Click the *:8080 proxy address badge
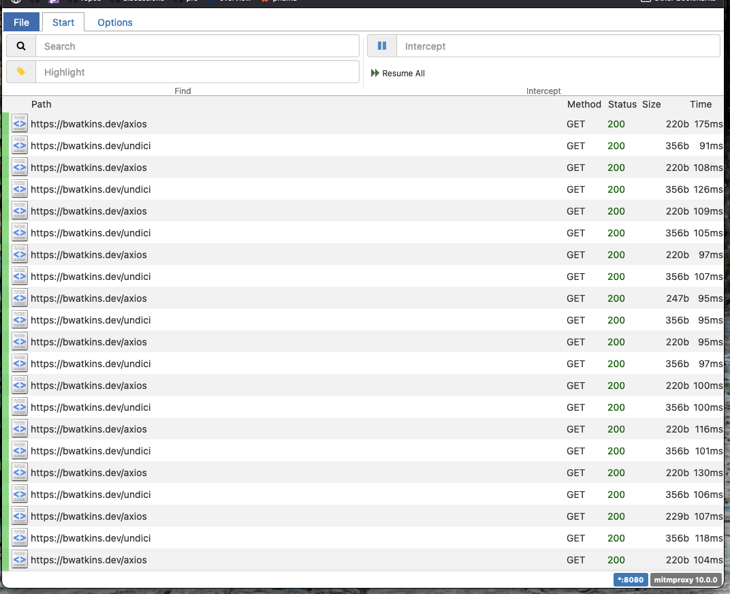Viewport: 730px width, 594px height. pos(631,580)
